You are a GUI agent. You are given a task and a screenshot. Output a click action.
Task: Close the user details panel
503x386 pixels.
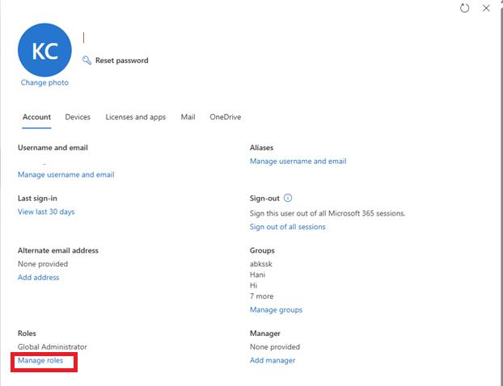pos(486,8)
